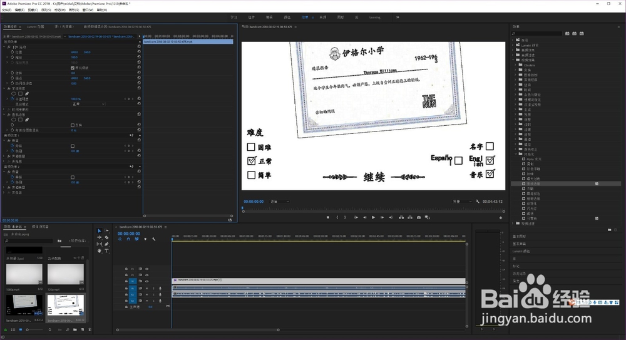Open Blend Mode dropdown under Opacity

coord(88,104)
